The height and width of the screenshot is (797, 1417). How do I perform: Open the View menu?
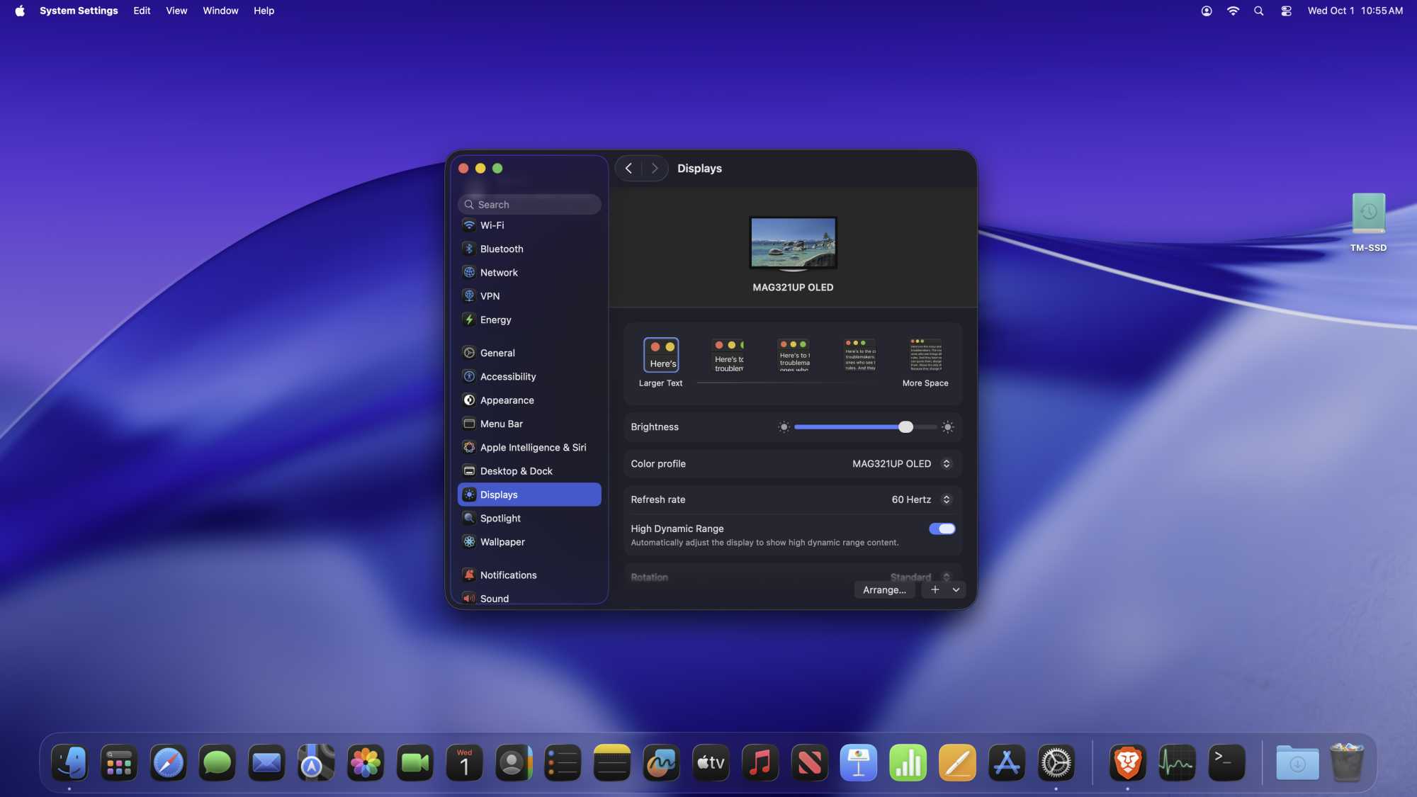pyautogui.click(x=176, y=11)
